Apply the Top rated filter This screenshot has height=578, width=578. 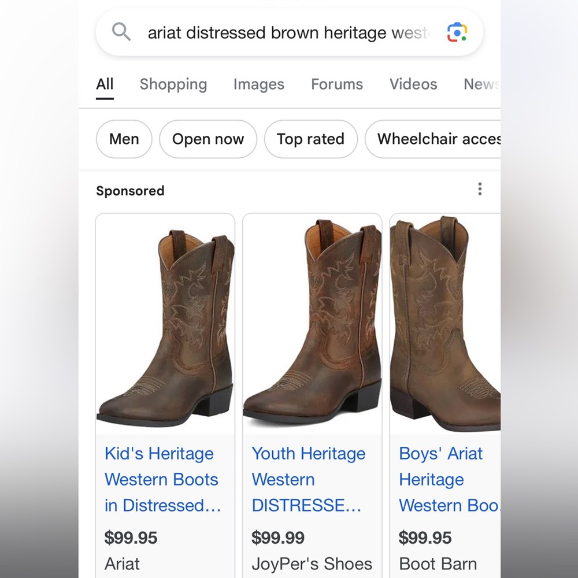pos(310,139)
